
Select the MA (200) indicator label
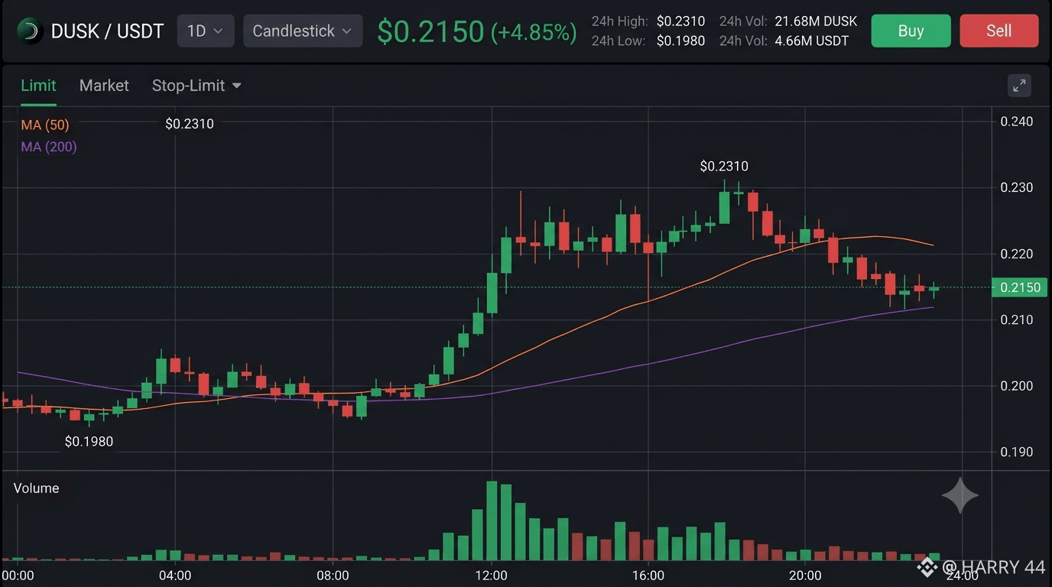49,147
